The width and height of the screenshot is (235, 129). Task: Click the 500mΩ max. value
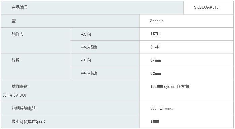point(162,108)
